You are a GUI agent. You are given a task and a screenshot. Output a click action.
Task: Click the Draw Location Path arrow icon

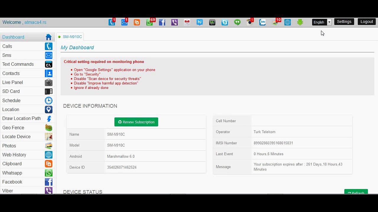[x=49, y=118]
